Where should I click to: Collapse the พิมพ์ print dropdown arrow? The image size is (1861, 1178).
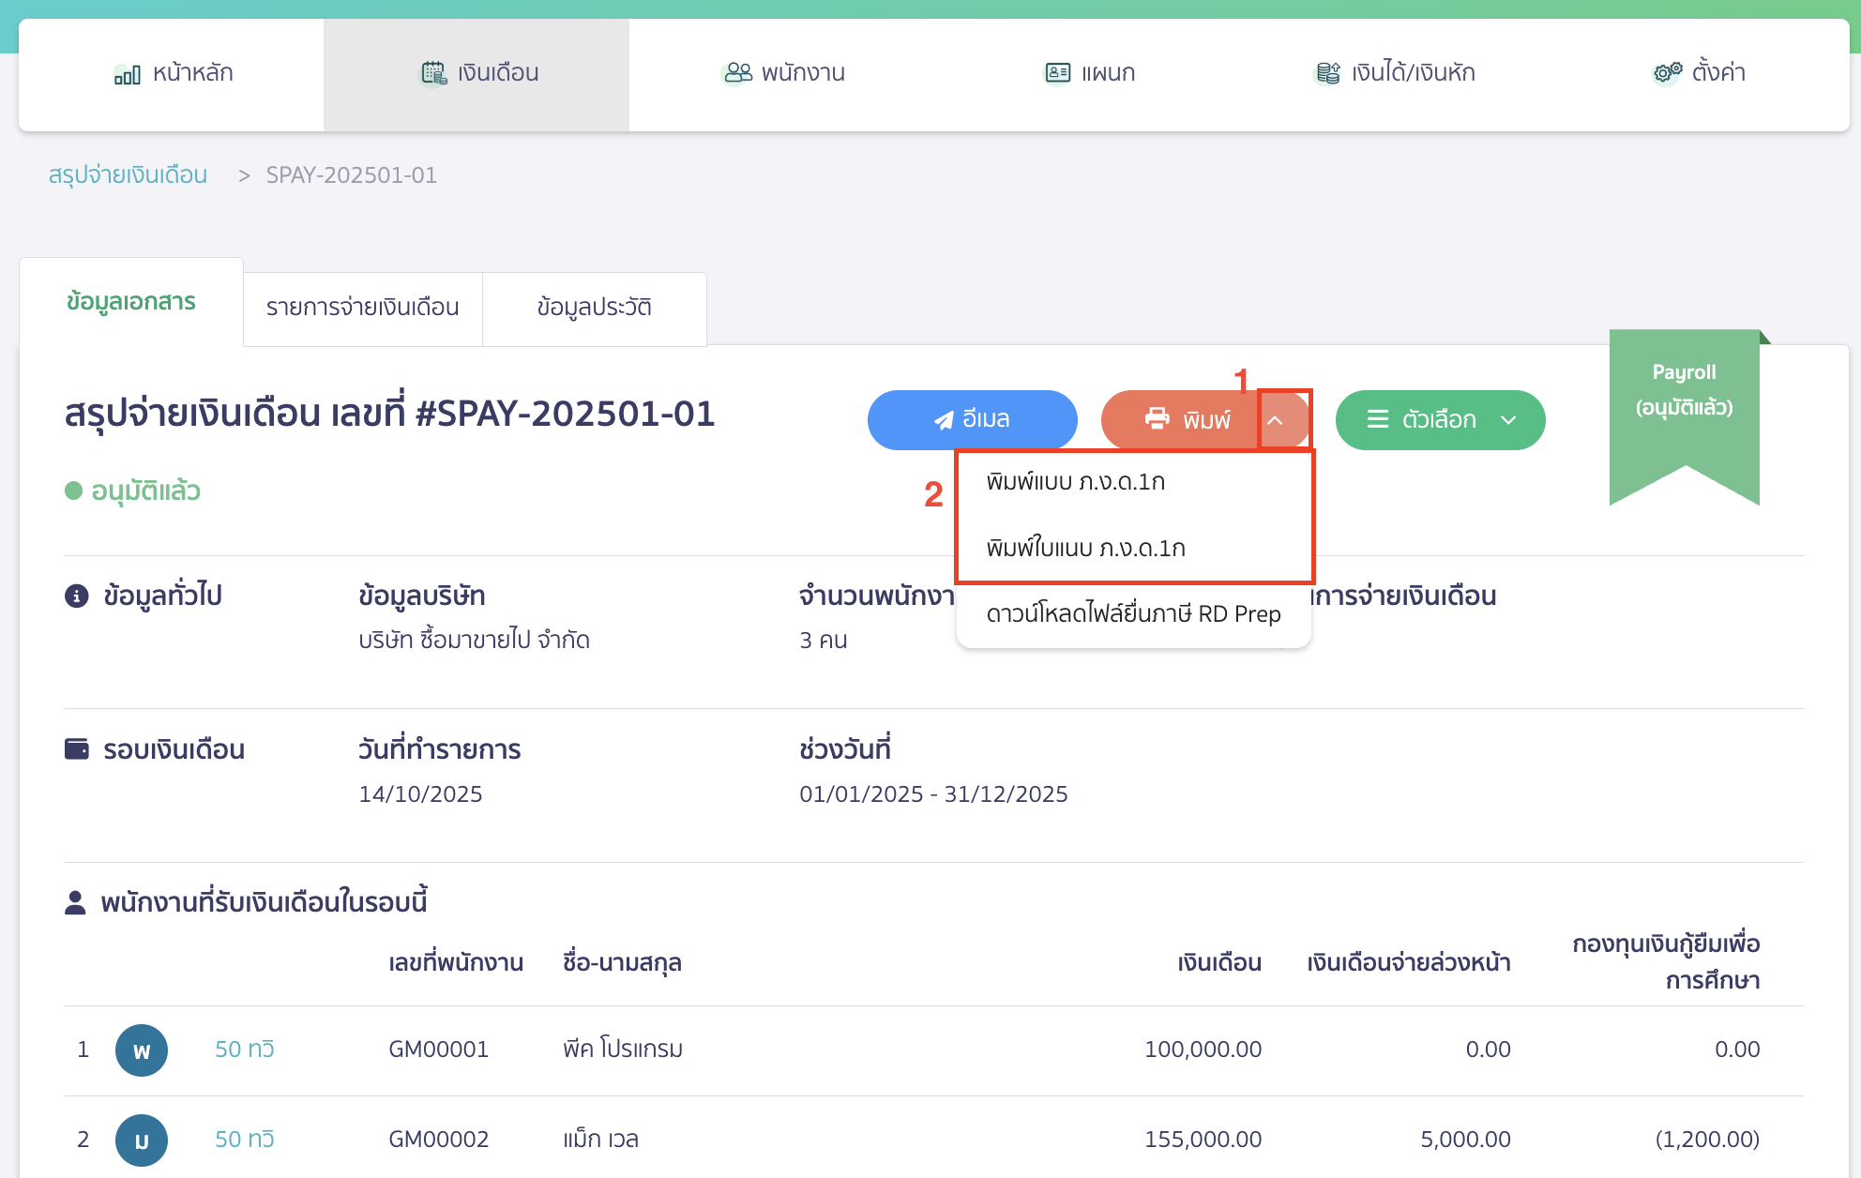coord(1277,419)
